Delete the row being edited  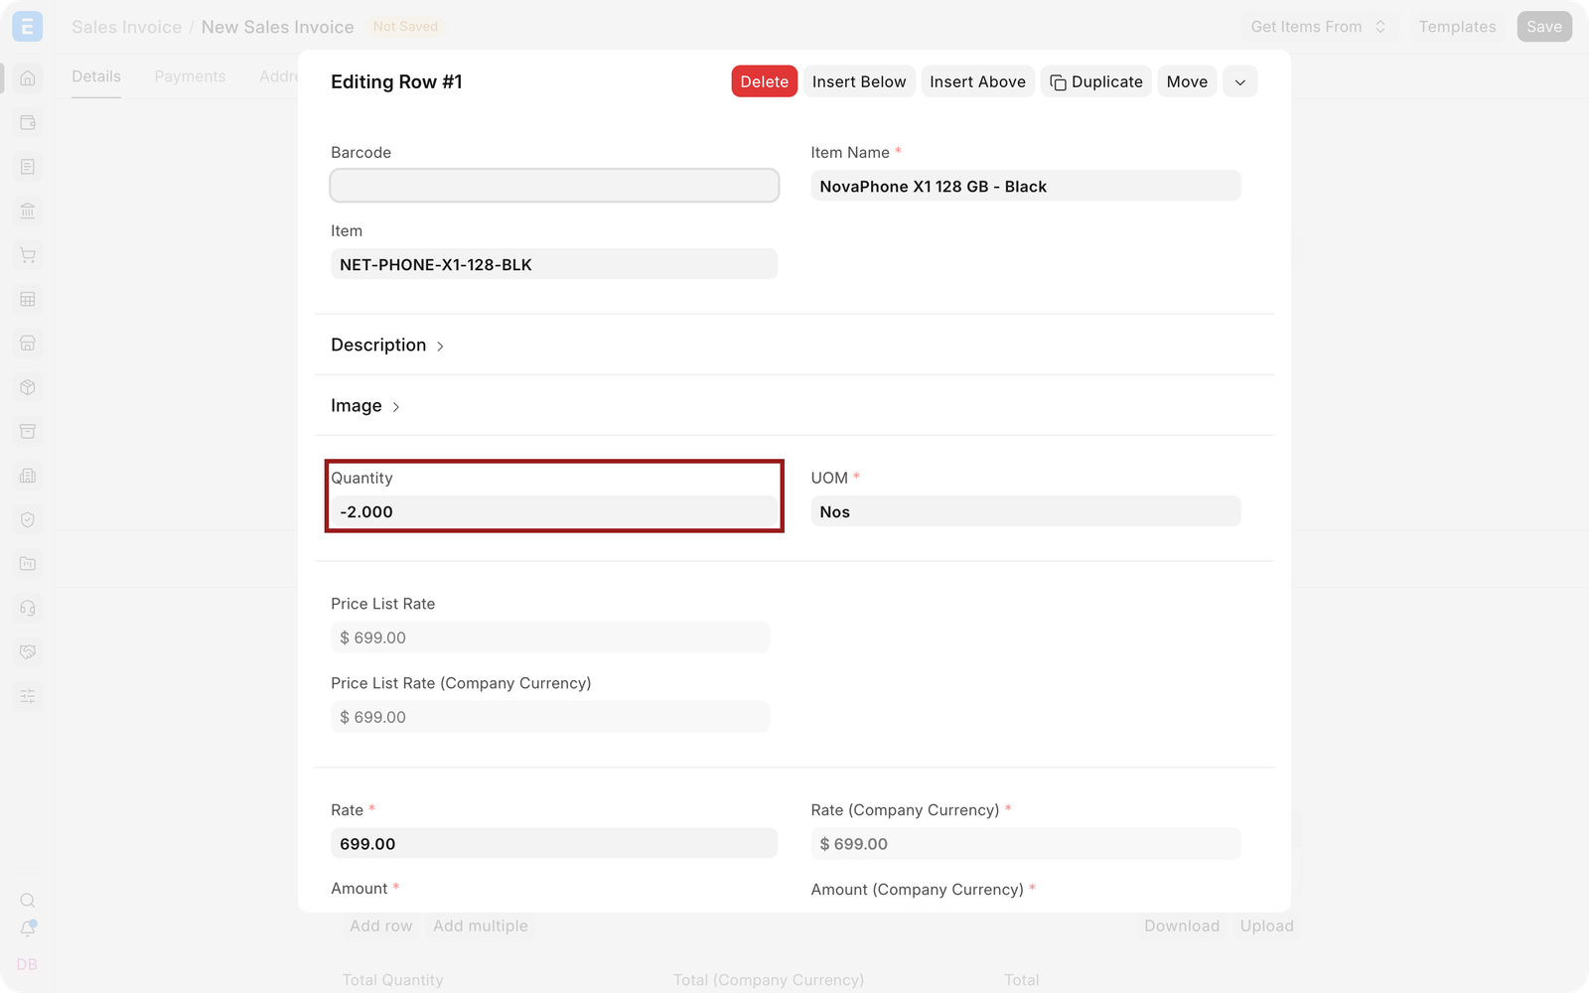[765, 81]
